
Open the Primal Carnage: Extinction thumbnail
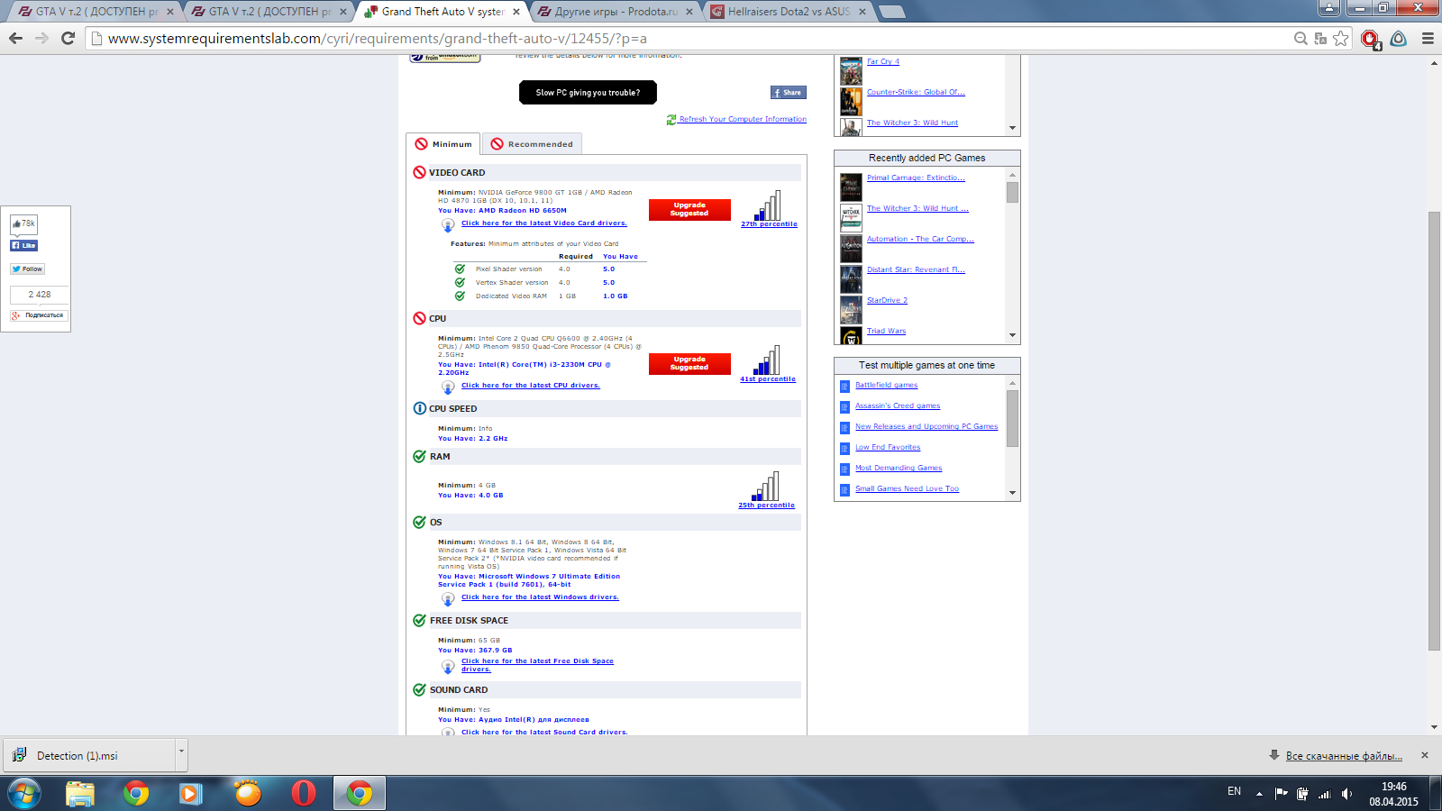click(850, 187)
